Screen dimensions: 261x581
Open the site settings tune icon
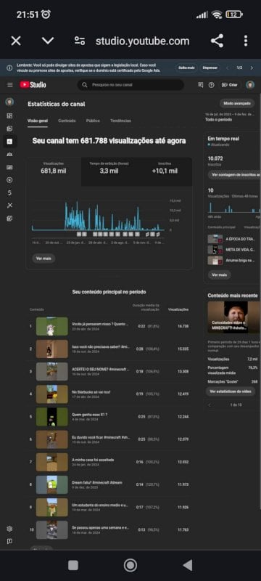click(x=80, y=41)
